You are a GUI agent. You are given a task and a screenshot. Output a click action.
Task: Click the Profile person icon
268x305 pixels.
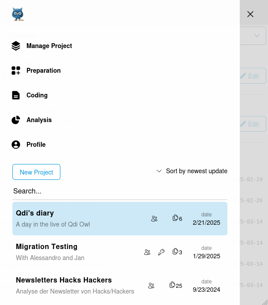[x=16, y=145]
